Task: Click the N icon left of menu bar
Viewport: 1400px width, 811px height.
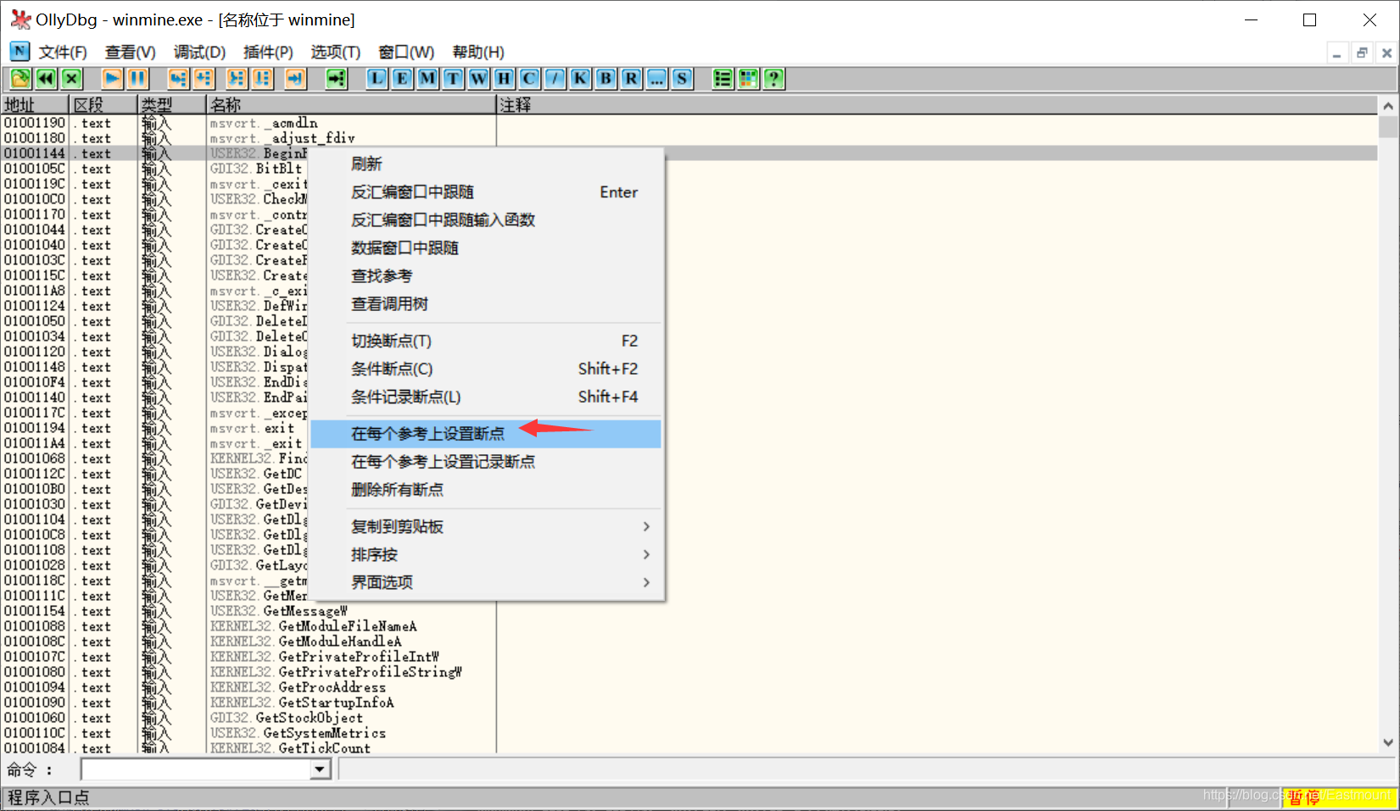Action: 20,52
